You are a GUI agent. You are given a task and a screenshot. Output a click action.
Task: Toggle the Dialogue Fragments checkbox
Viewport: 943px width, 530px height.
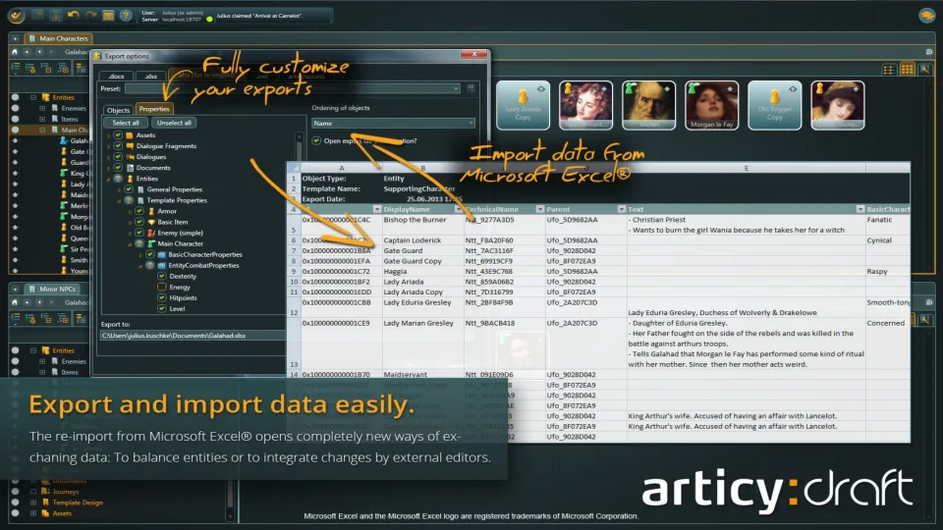point(118,146)
